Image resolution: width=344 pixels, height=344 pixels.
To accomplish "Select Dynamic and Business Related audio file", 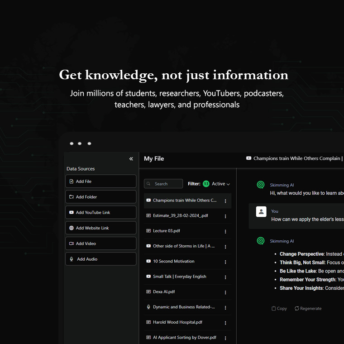I will coord(187,307).
